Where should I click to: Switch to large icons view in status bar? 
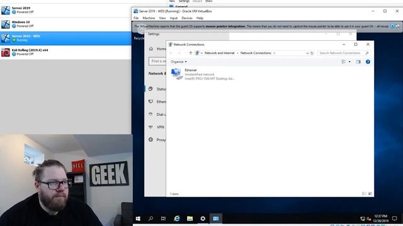pos(370,194)
